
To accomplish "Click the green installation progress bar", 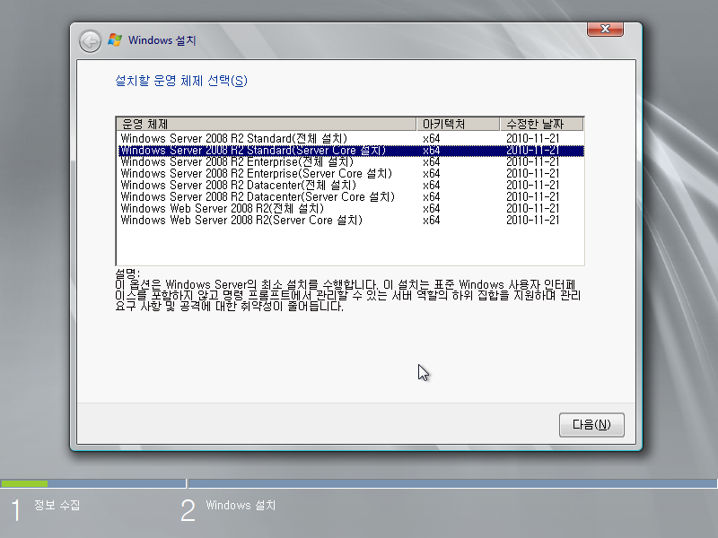I will 24,483.
